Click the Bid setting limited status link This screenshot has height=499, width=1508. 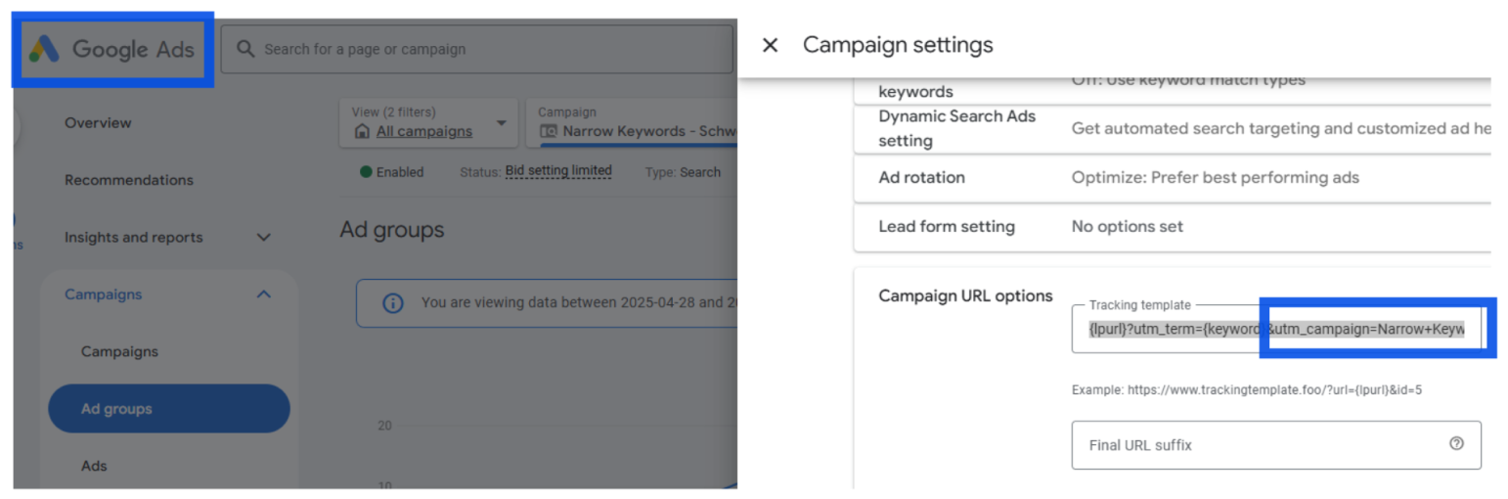(558, 171)
